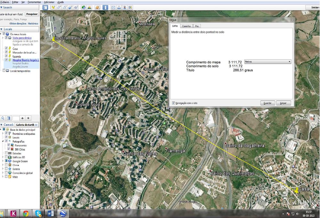This screenshot has height=218, width=320.
Task: Click the Add Path toolbar icon
Action: click(65, 8)
